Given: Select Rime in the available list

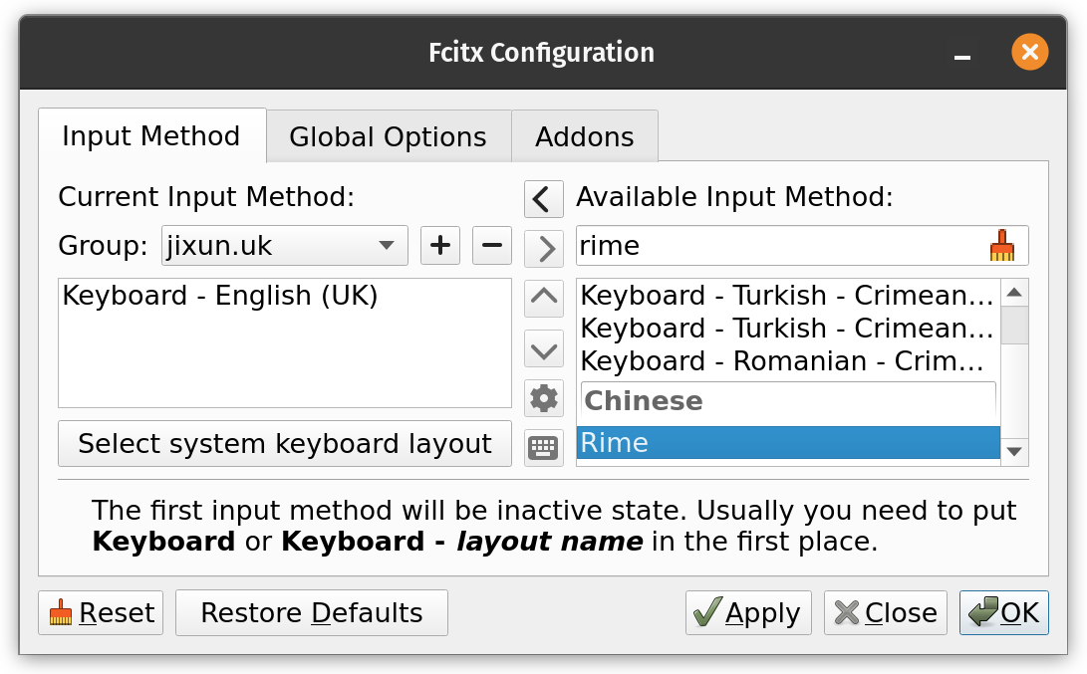Looking at the screenshot, I should pyautogui.click(x=787, y=443).
